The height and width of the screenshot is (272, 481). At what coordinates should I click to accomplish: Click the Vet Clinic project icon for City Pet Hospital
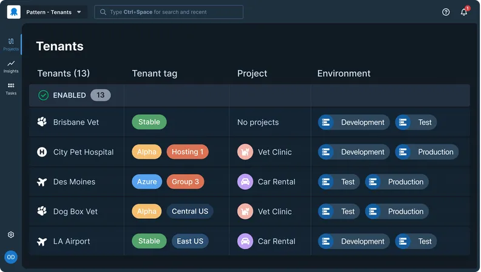pos(245,152)
